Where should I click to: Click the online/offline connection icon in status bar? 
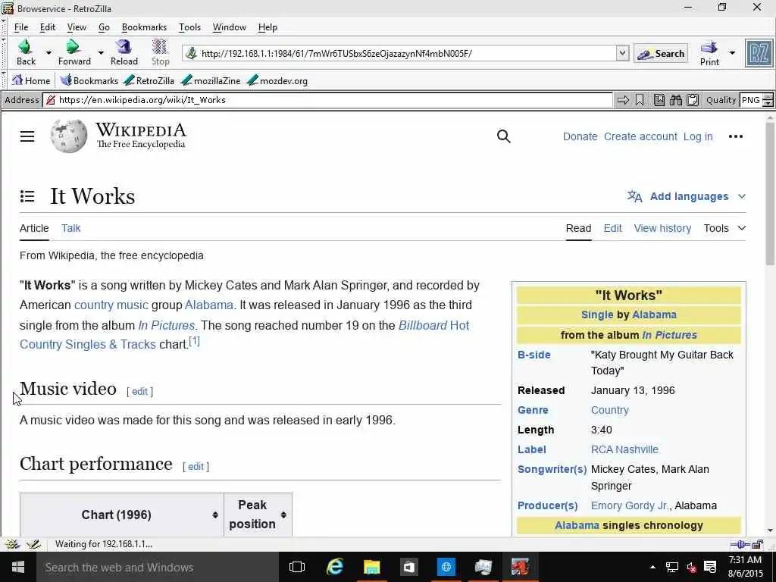(740, 544)
